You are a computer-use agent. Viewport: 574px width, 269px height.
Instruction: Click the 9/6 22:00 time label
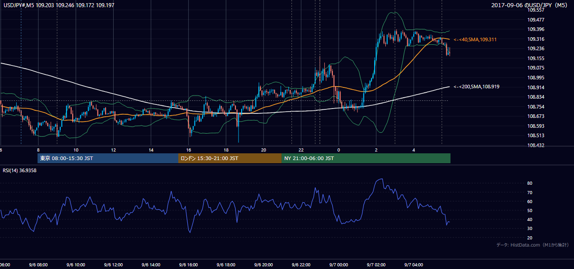click(301, 265)
